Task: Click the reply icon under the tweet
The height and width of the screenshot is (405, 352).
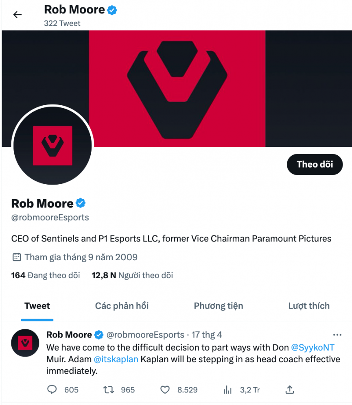Action: [52, 390]
